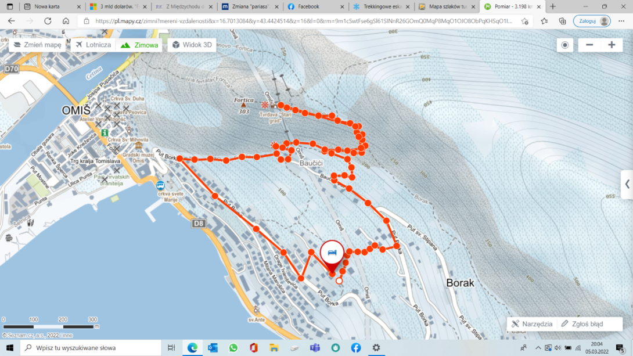The image size is (633, 356).
Task: Open the Narzędzia tools menu
Action: (532, 323)
